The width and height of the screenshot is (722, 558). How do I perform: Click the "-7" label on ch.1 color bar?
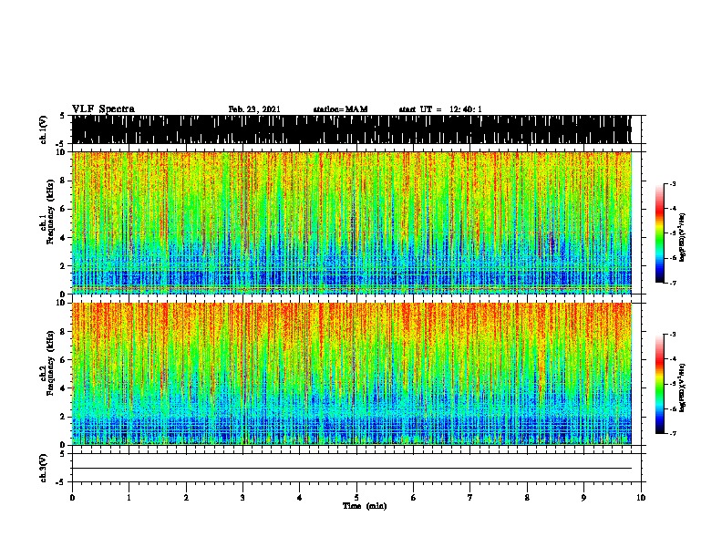point(672,283)
